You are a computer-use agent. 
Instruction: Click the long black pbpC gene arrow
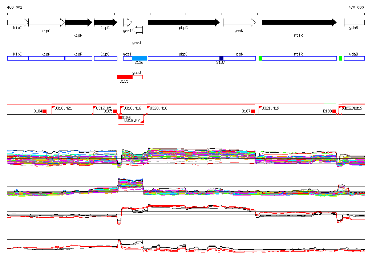pyautogui.click(x=184, y=22)
